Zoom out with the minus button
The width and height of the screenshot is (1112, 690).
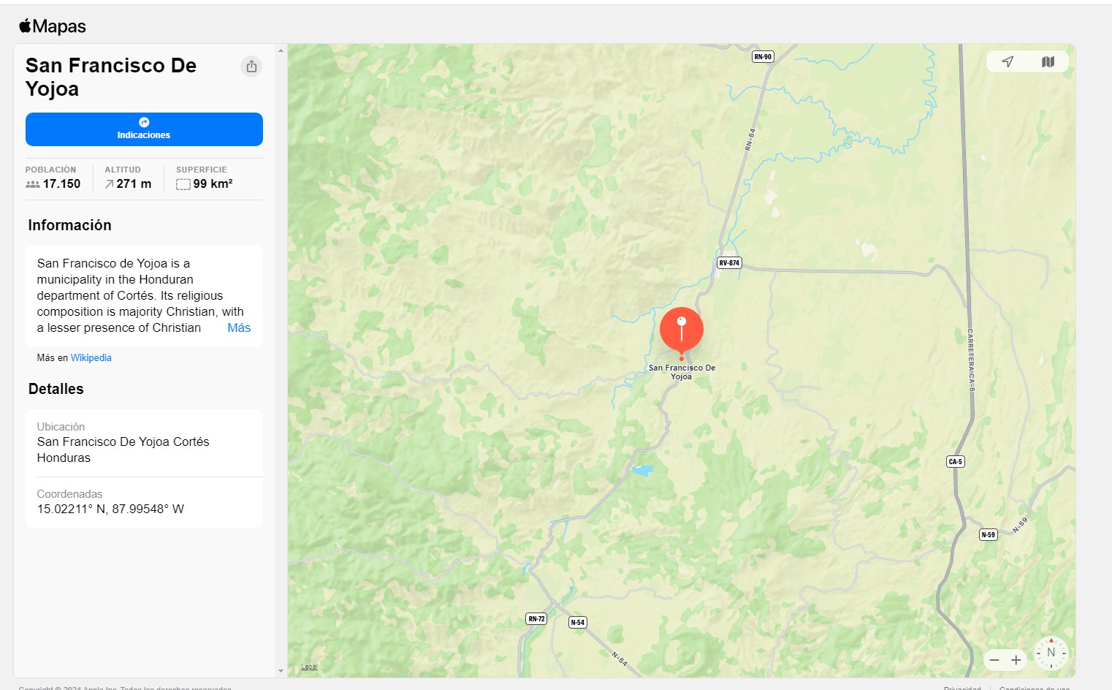(x=994, y=660)
